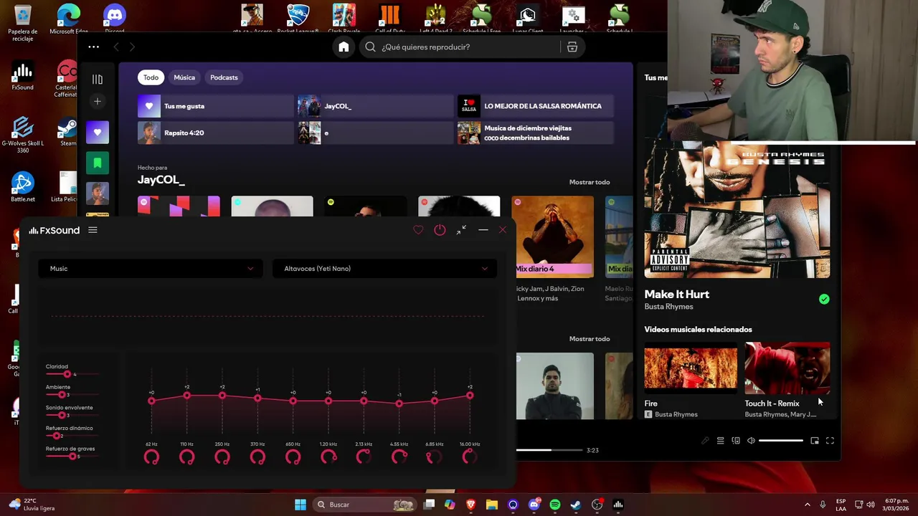Click the lower Mostrar todo link

pos(590,339)
